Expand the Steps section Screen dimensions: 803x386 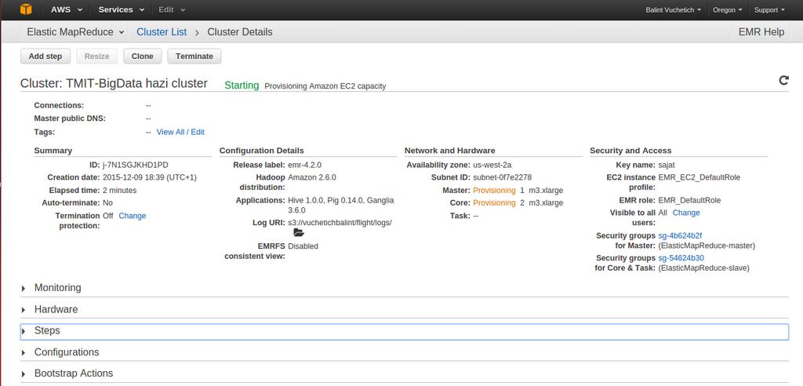[404, 331]
